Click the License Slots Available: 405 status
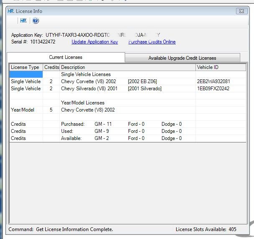 [206, 229]
